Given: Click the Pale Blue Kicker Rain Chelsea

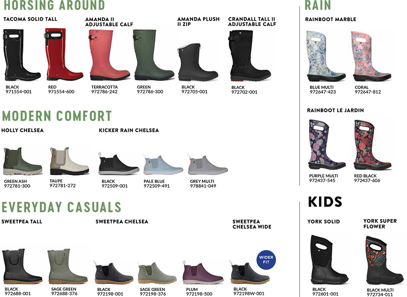Looking at the screenshot, I should click(163, 164).
